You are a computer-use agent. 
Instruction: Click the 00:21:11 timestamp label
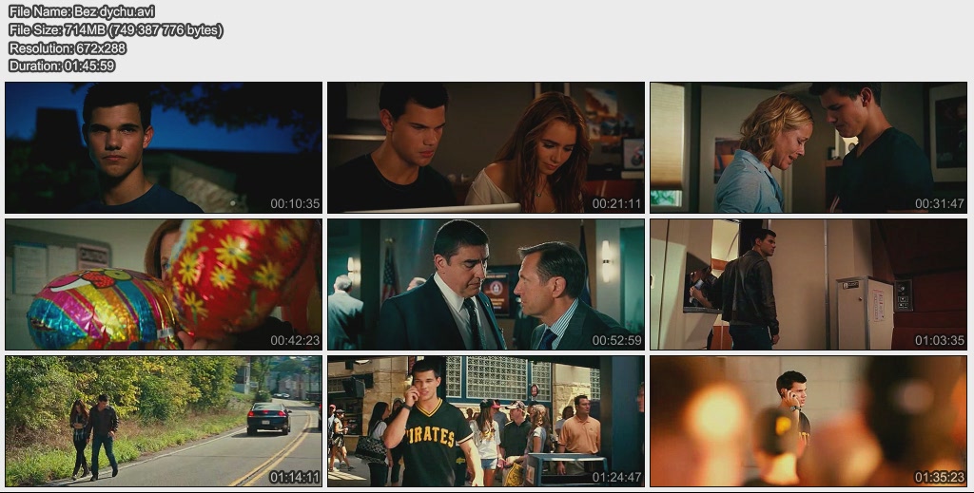616,203
